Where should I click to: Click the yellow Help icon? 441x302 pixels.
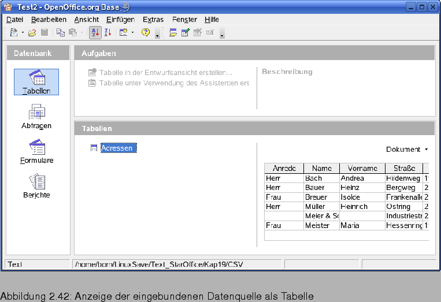tap(146, 32)
